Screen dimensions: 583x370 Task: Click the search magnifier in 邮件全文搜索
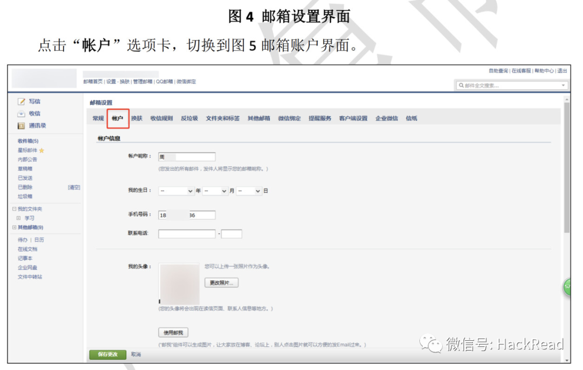461,85
